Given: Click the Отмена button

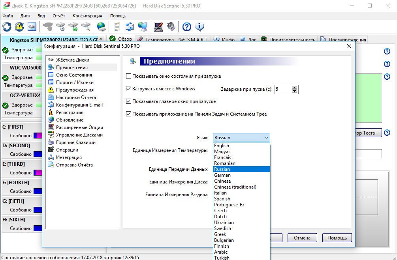Looking at the screenshot, I should [x=302, y=238].
